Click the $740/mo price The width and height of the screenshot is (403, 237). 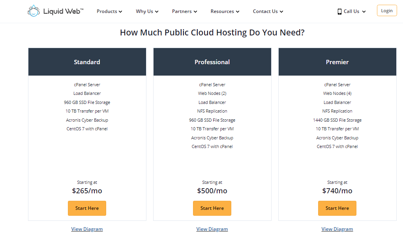click(337, 191)
